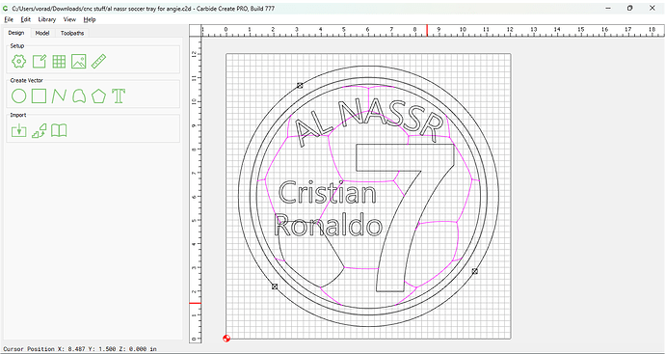Select the Arch shape tool
665x354 pixels.
tap(79, 96)
